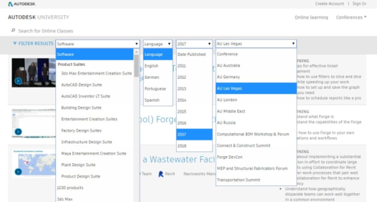This screenshot has height=202, width=377.
Task: Select the highlighted Software option
Action: pyautogui.click(x=95, y=54)
